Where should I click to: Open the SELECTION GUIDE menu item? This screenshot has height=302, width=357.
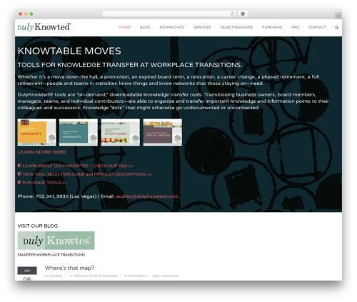point(236,27)
